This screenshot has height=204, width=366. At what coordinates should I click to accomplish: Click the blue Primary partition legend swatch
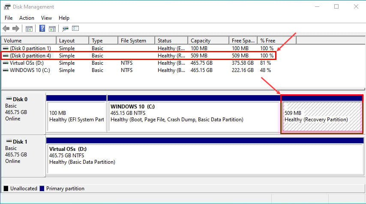point(42,189)
